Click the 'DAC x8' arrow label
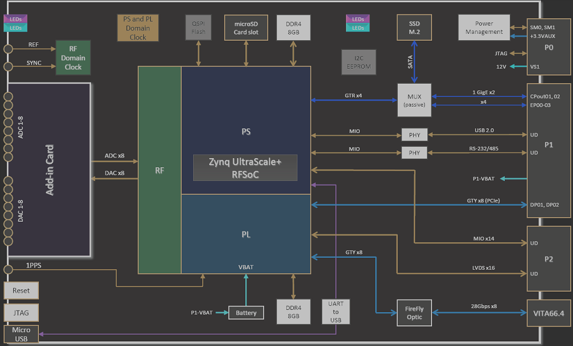 pyautogui.click(x=115, y=173)
